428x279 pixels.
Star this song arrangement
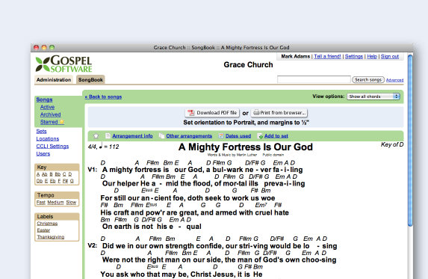point(96,136)
